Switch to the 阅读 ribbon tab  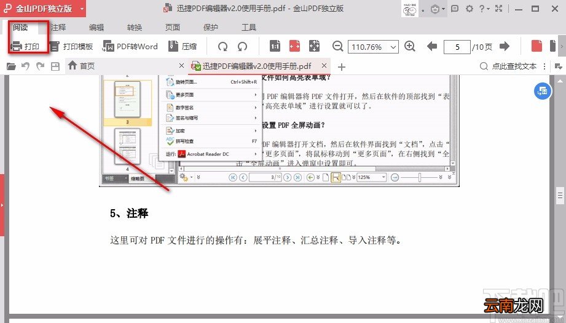(20, 28)
